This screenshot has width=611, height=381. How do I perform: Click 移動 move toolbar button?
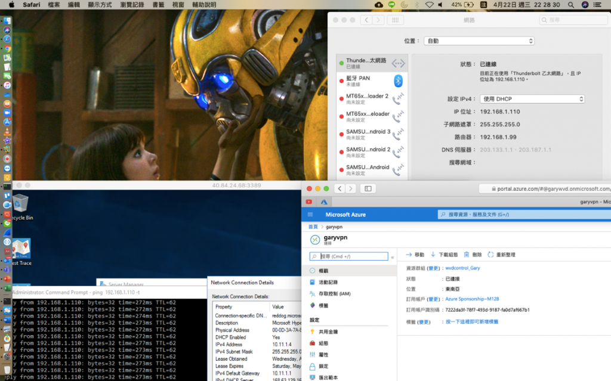(x=415, y=255)
